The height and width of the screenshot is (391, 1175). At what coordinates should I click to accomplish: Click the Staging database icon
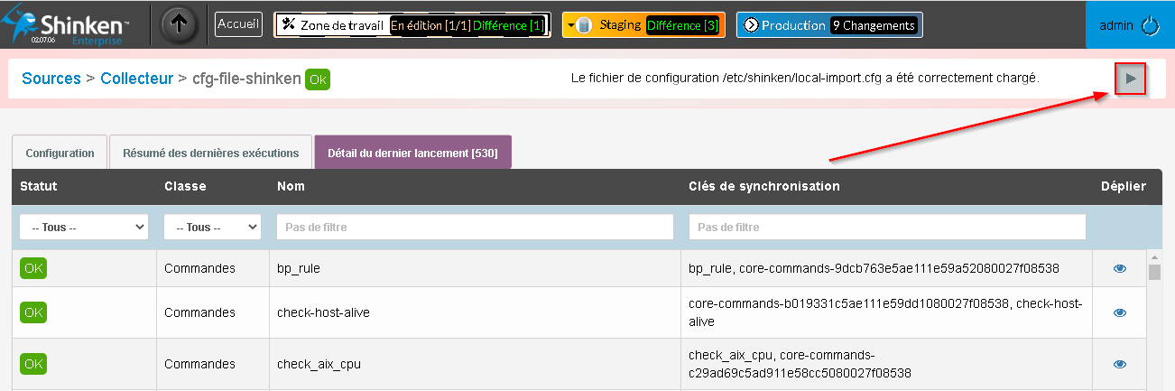tap(585, 25)
